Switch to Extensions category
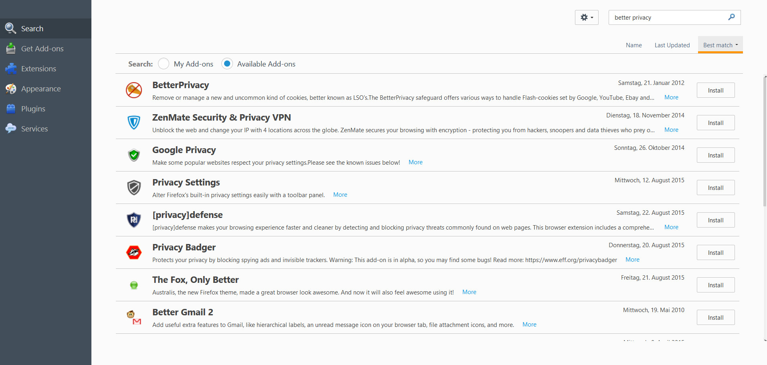Viewport: 767px width, 365px height. point(46,69)
